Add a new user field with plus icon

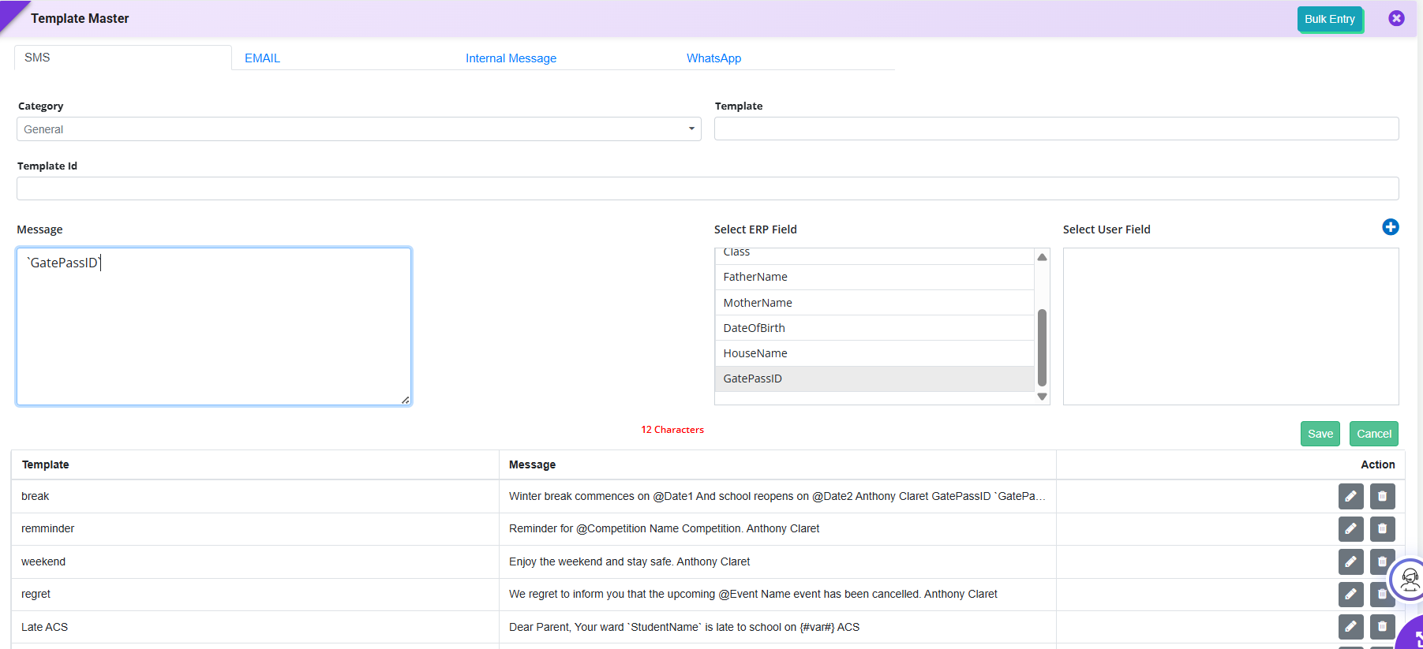(1391, 227)
